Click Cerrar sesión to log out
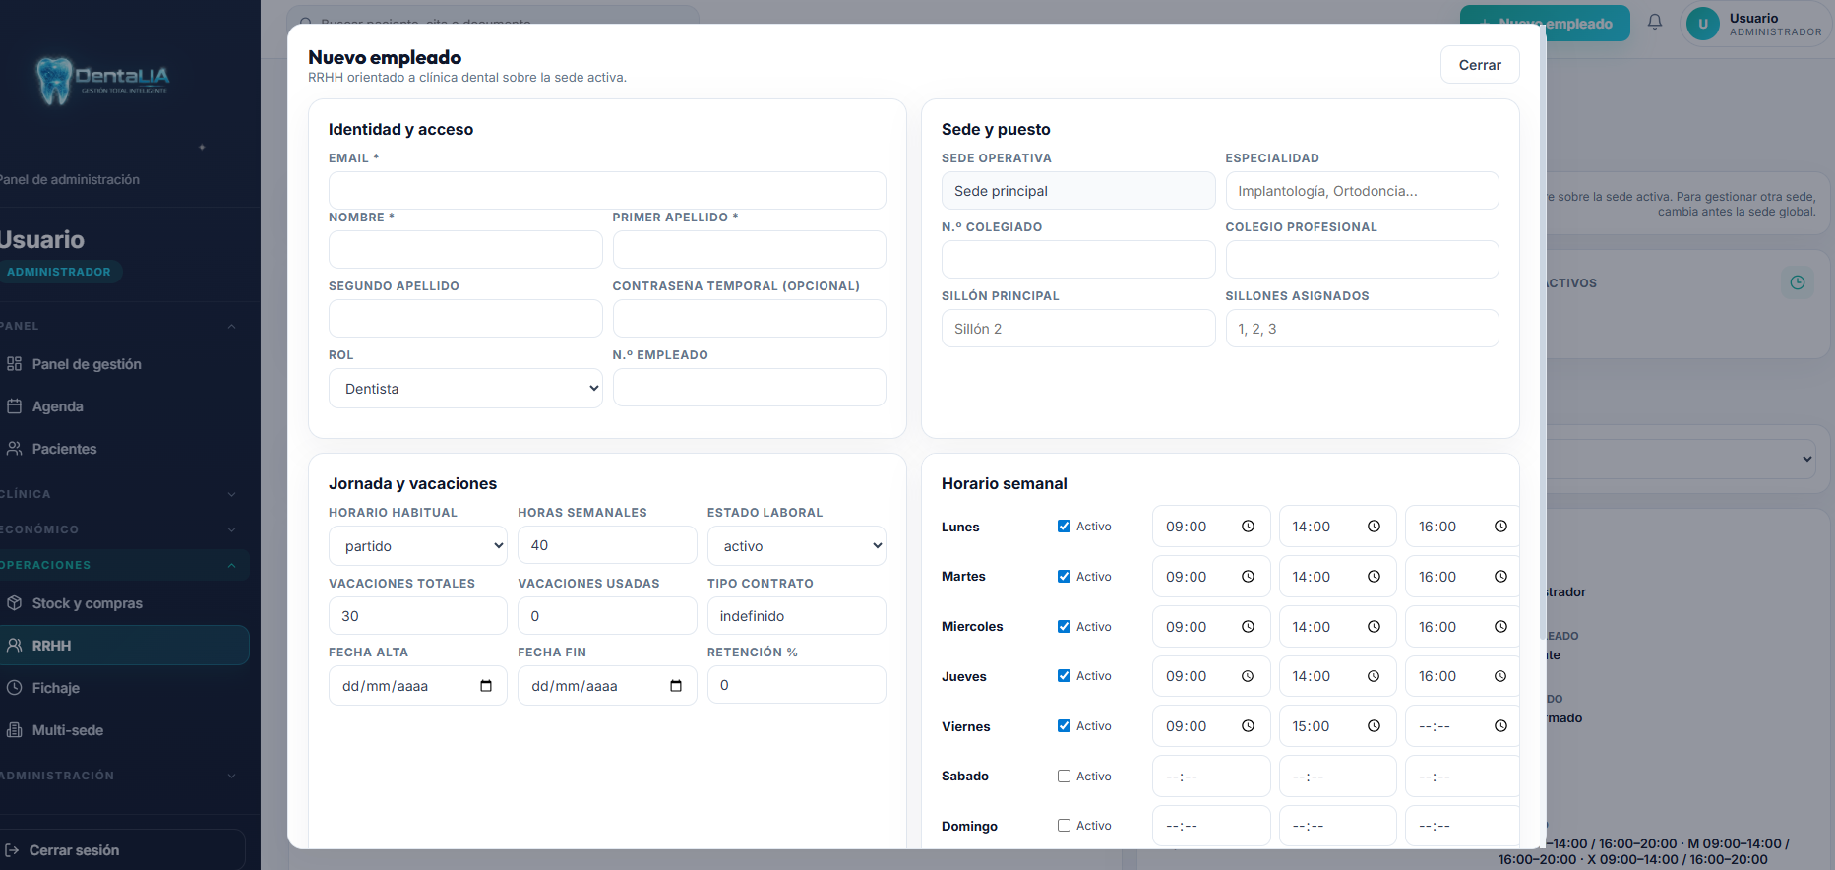 point(74,850)
